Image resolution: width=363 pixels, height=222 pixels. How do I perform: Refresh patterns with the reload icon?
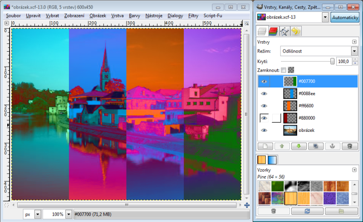(x=307, y=211)
